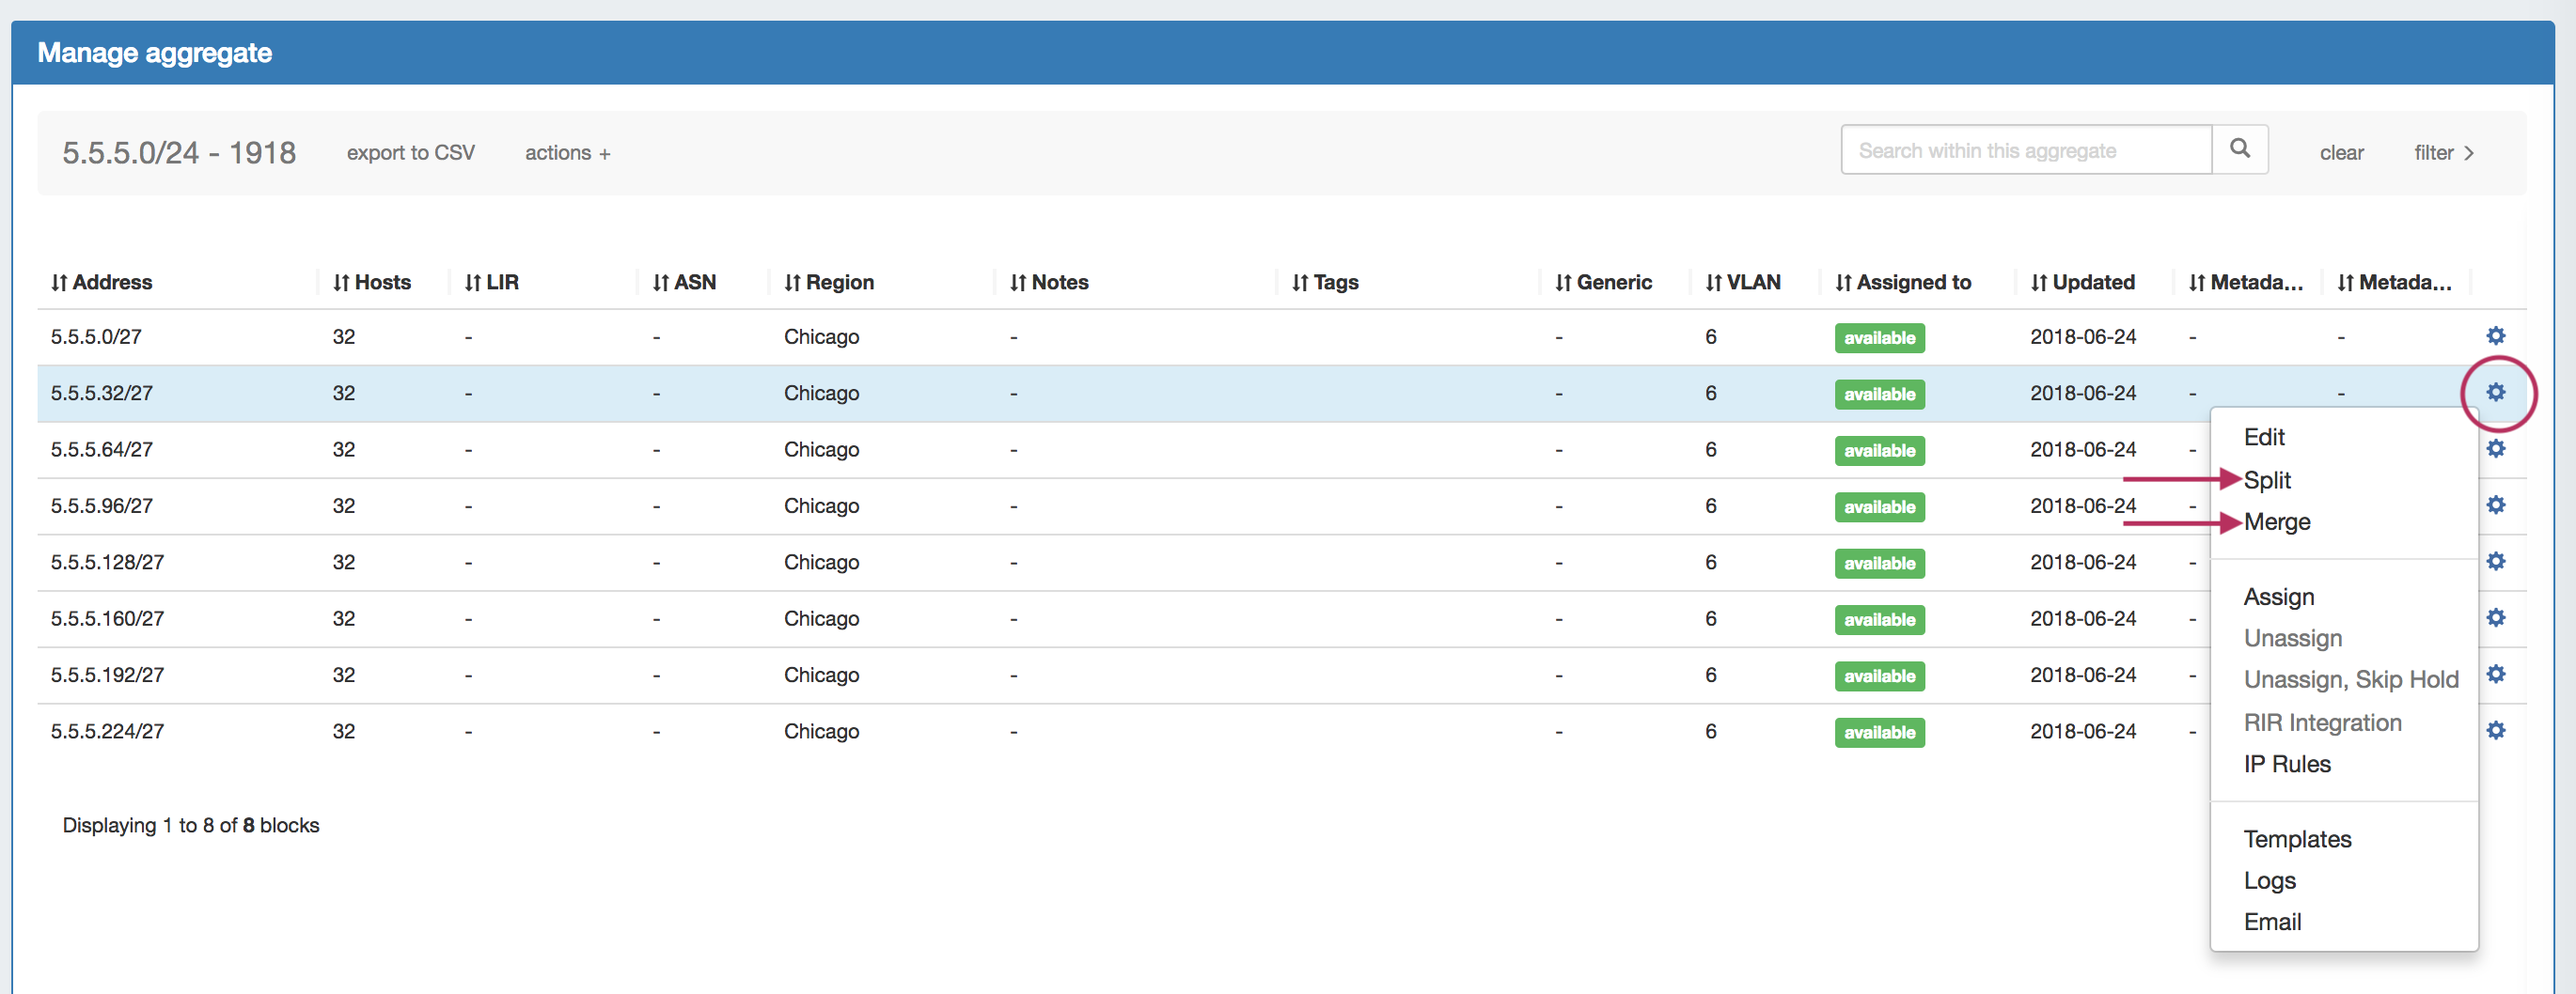This screenshot has height=994, width=2576.
Task: Expand the actions + menu
Action: [567, 153]
